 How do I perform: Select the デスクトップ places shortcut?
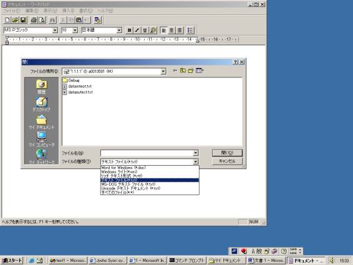coord(41,105)
